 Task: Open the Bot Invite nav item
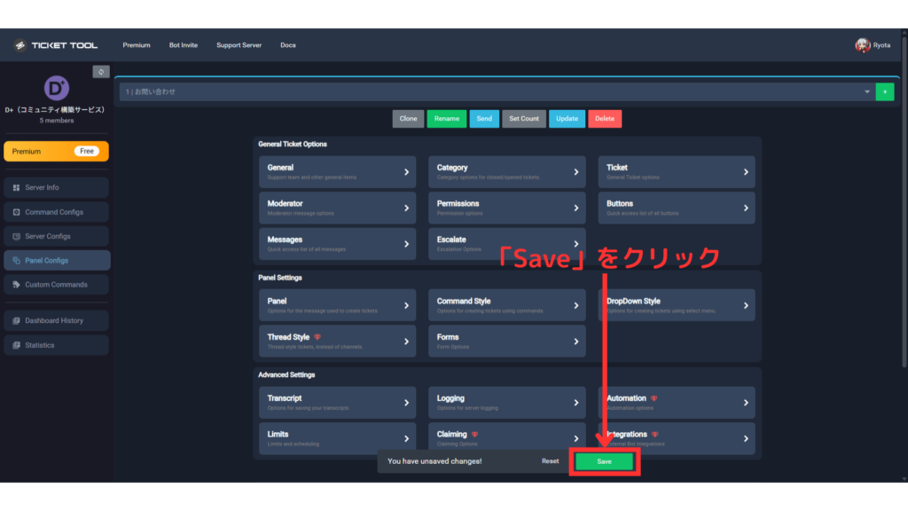[183, 45]
